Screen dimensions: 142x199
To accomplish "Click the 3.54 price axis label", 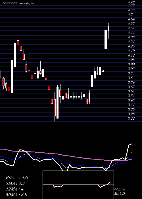I will tap(131, 96).
